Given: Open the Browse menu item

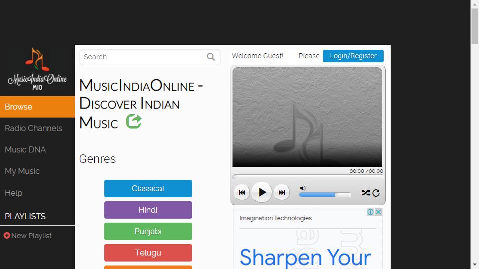Looking at the screenshot, I should pyautogui.click(x=37, y=107).
